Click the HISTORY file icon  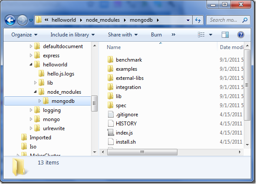[x=111, y=124]
